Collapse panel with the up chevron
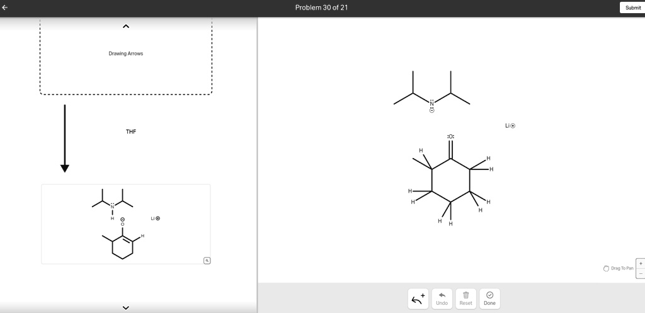This screenshot has width=645, height=313. pos(126,26)
